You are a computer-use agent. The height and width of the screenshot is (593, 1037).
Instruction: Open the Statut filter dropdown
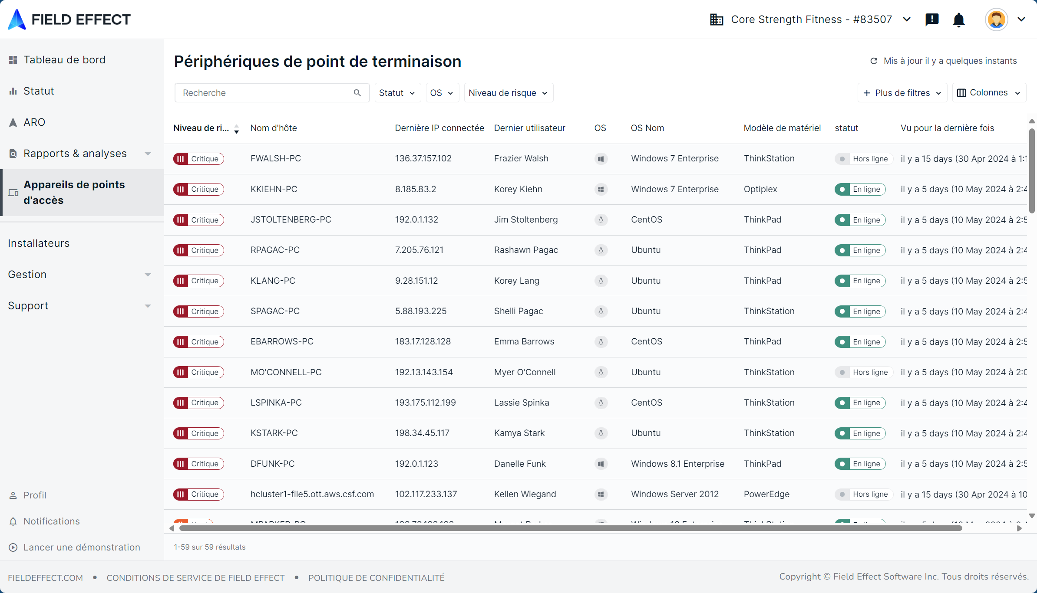point(397,93)
